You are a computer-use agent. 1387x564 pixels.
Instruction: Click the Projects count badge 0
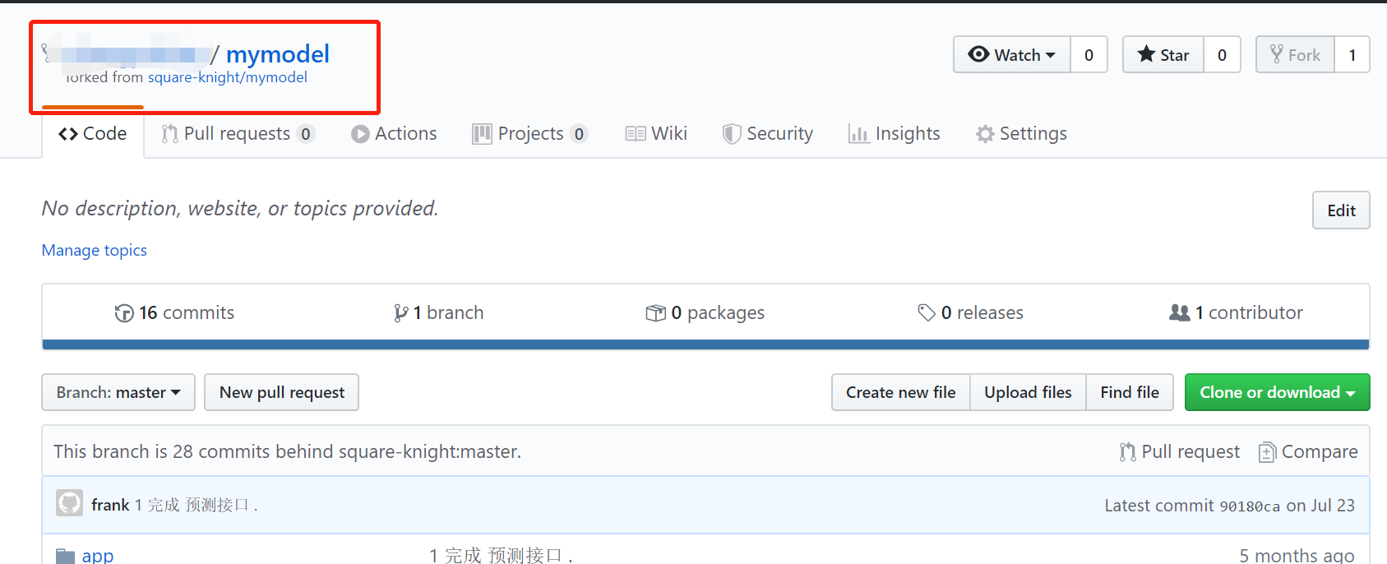[x=579, y=134]
